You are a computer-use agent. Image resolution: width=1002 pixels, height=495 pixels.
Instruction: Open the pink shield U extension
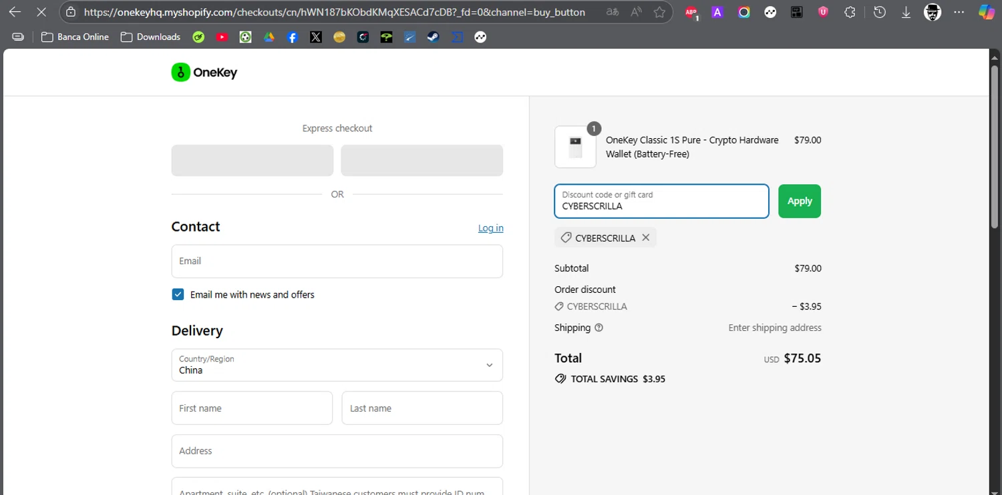coord(823,11)
